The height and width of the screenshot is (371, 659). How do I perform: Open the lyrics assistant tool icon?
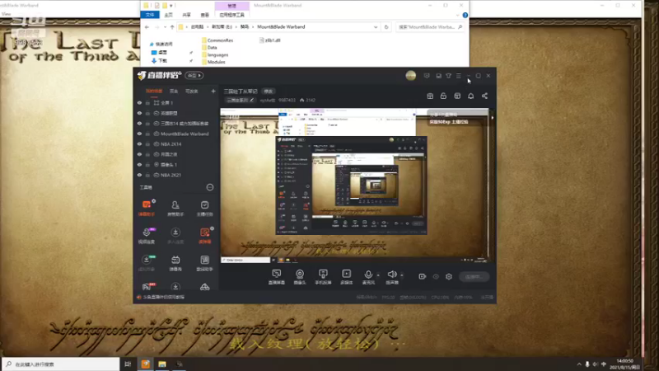(204, 263)
